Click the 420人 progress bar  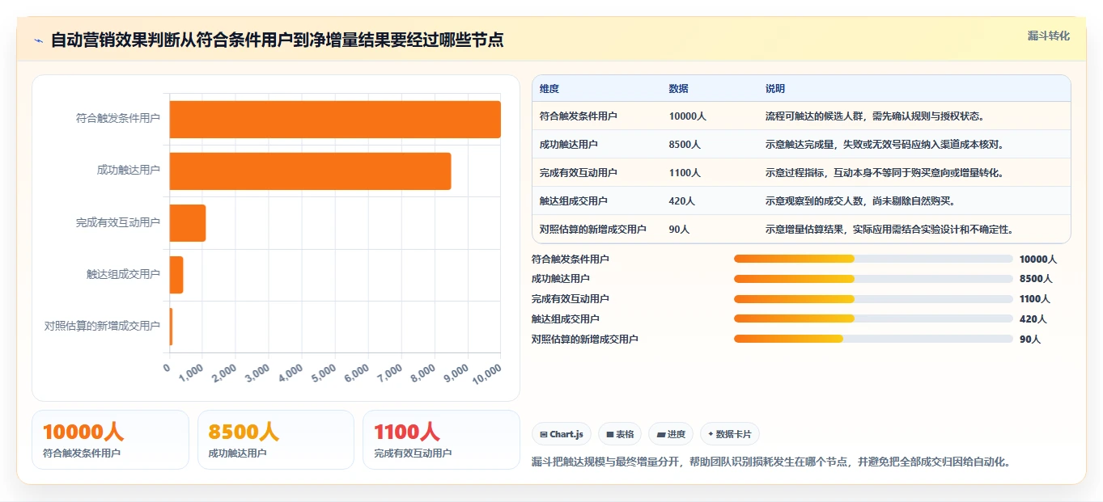pyautogui.click(x=873, y=319)
